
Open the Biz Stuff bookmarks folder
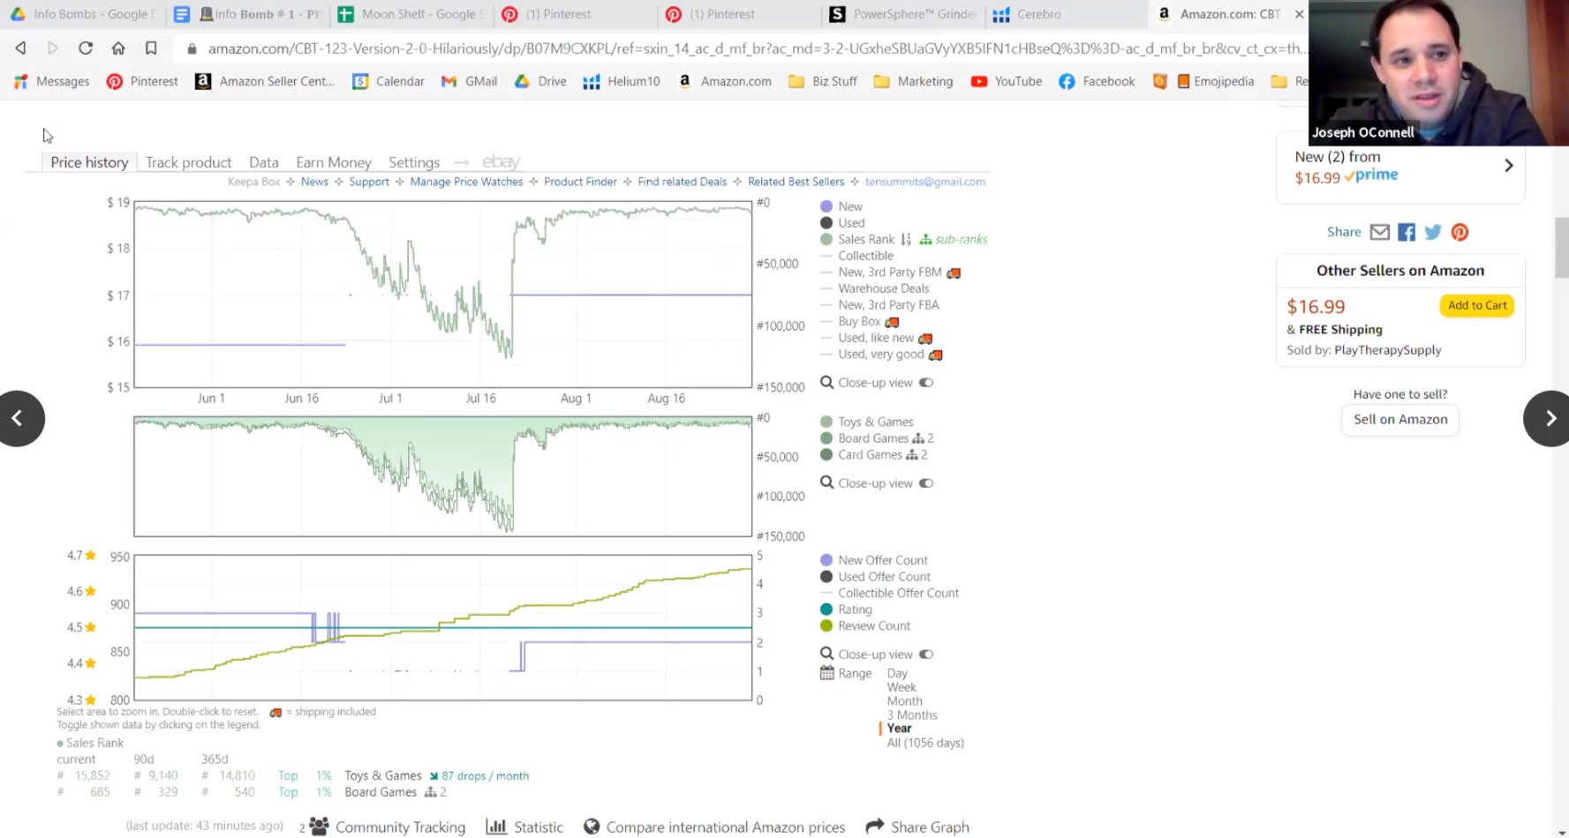(822, 81)
